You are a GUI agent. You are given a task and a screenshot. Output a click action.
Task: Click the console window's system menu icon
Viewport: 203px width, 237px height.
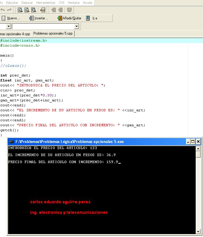(11, 141)
